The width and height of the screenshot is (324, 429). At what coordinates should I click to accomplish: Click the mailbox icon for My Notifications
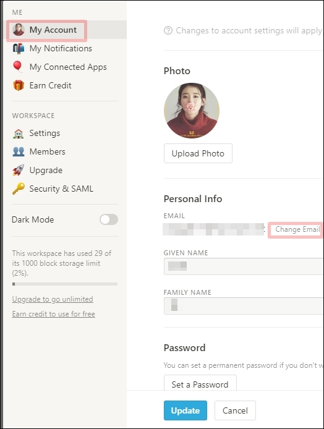tap(19, 48)
